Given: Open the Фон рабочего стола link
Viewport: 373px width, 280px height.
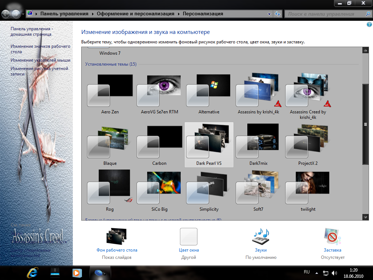Looking at the screenshot, I should (x=117, y=250).
